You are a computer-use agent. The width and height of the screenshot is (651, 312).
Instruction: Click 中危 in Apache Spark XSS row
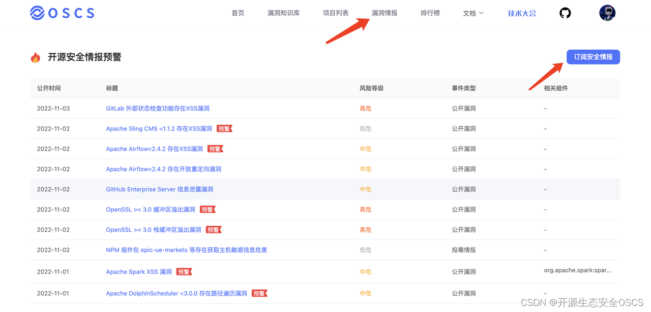(365, 272)
